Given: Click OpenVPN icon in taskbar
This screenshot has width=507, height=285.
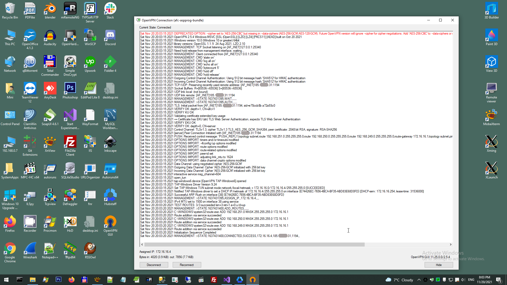Looking at the screenshot, I should 252,280.
